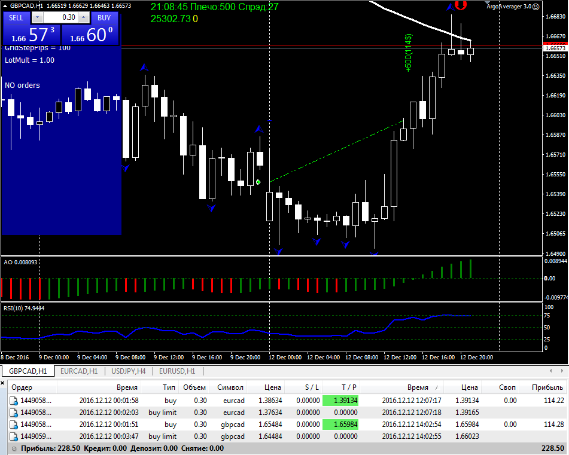Click the red marker icon at chart top

[461, 5]
